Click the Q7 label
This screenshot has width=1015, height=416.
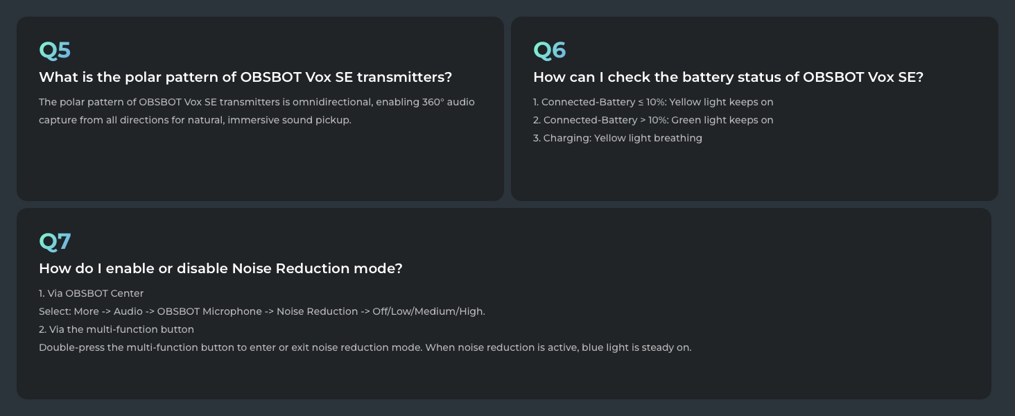click(55, 242)
